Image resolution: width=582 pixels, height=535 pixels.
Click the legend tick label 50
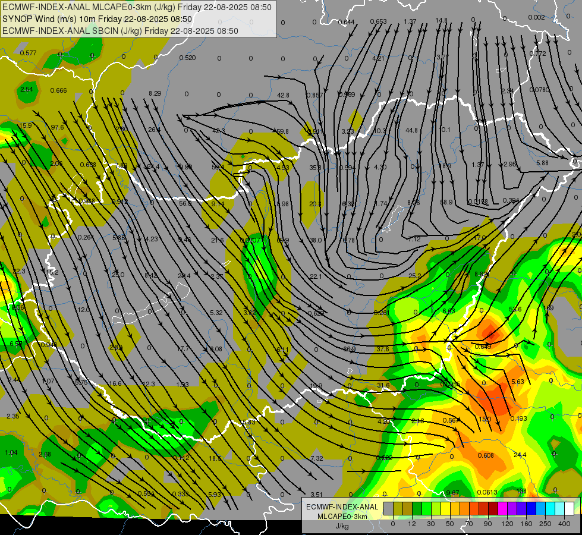(x=450, y=524)
